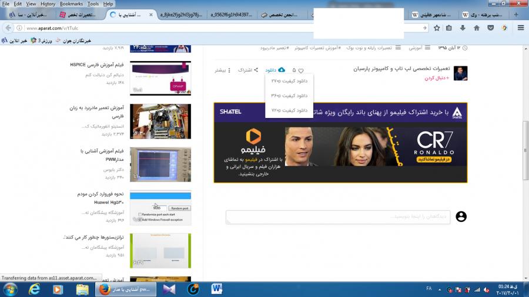This screenshot has width=529, height=297.
Task: Open the bookmarks list clipboard icon
Action: click(448, 28)
